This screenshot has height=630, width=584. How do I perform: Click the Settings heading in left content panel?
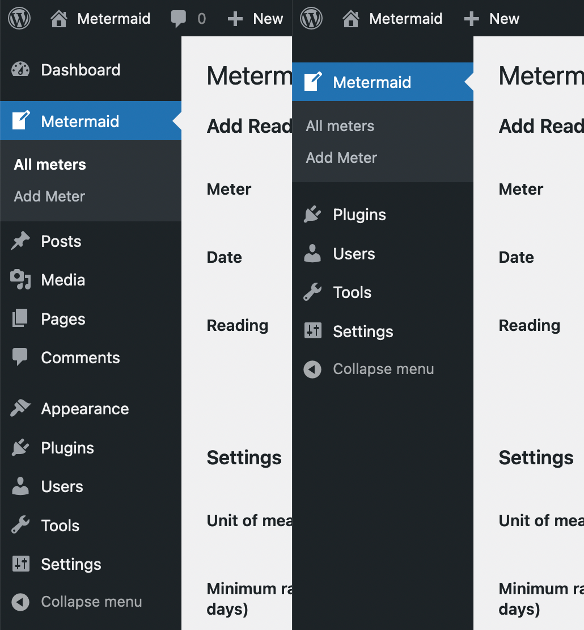pyautogui.click(x=244, y=458)
